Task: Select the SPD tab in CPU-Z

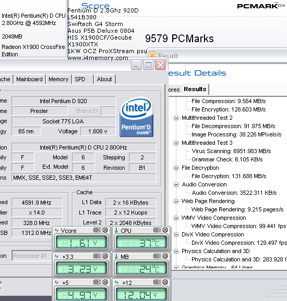Action: pyautogui.click(x=80, y=79)
